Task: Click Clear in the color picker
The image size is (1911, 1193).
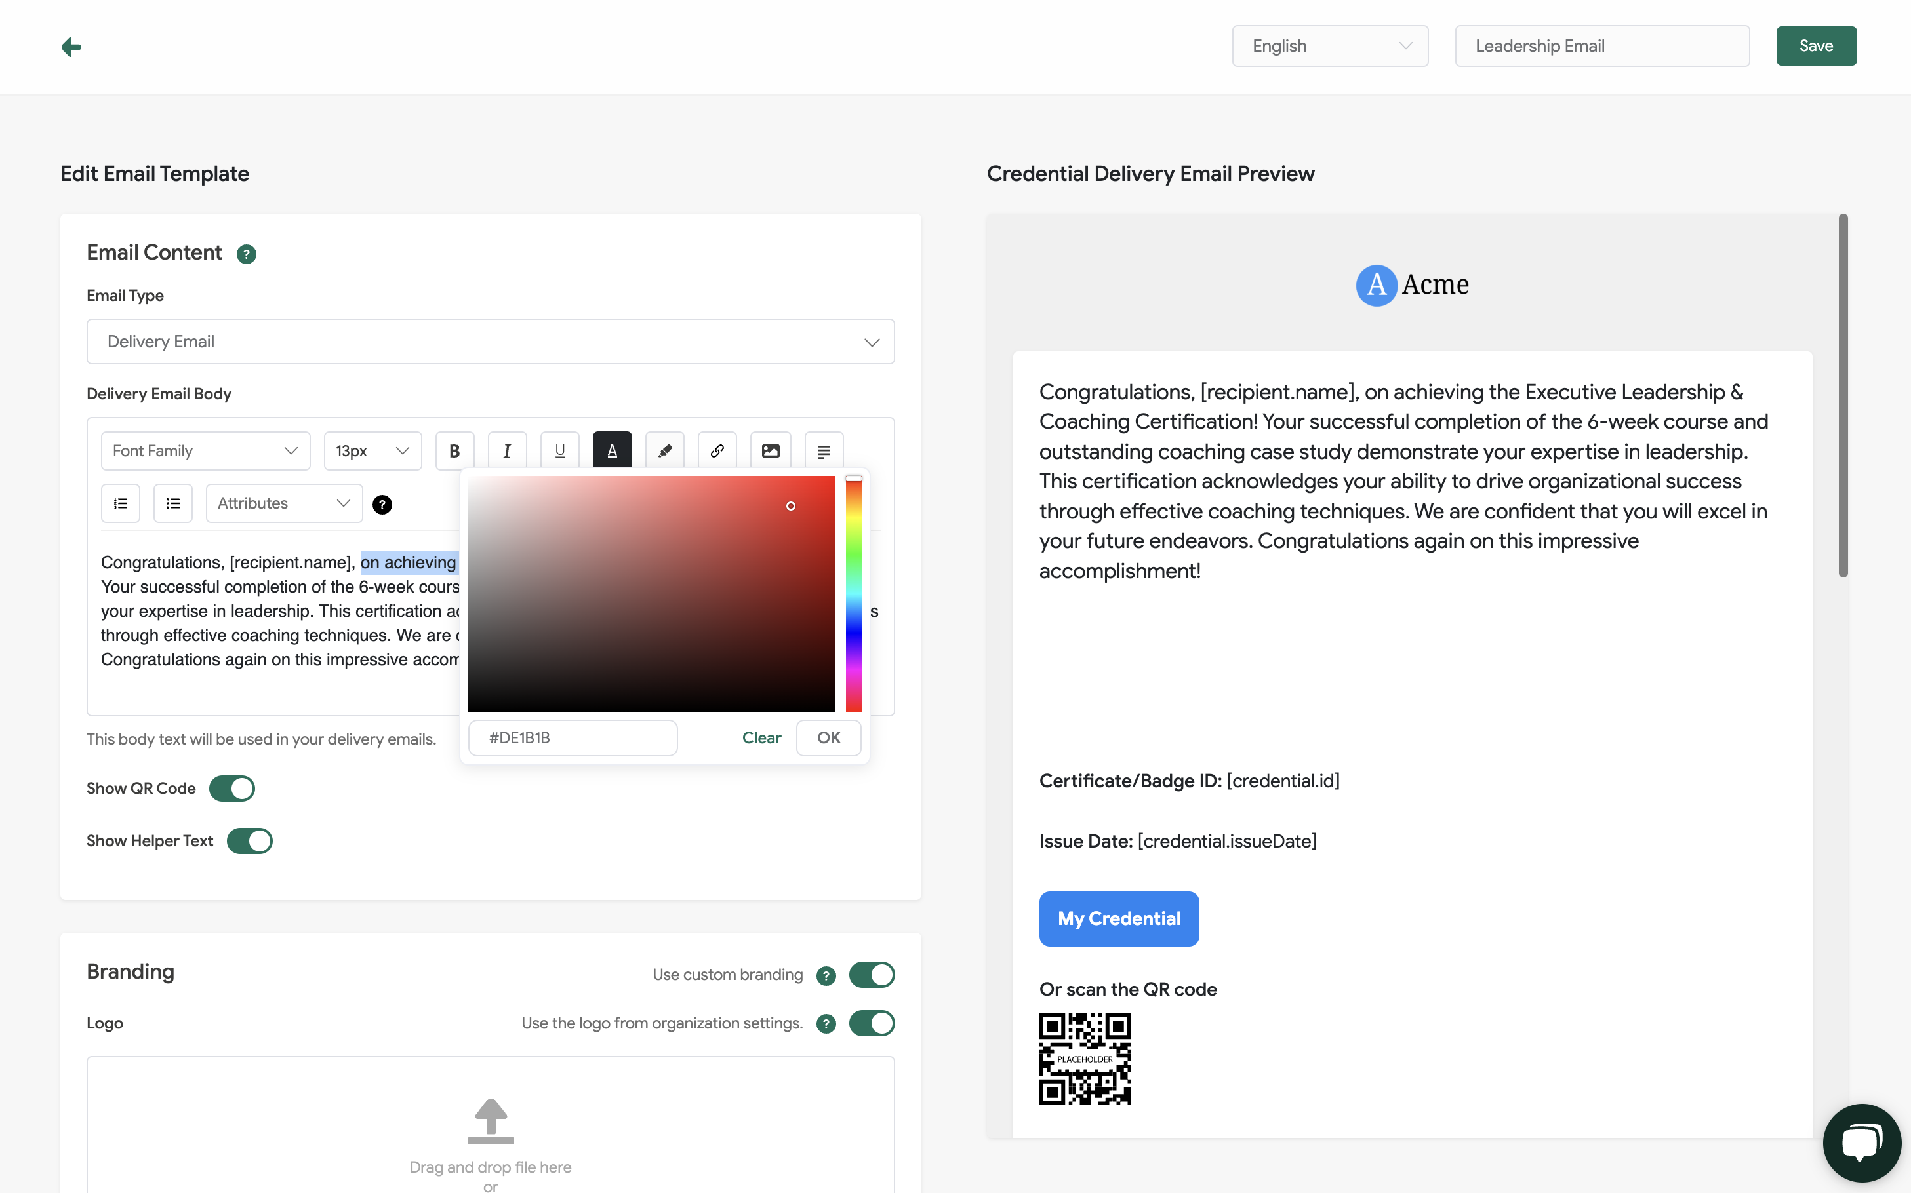Action: (x=761, y=737)
